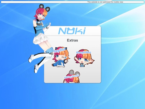Viewport: 145px width, 109px height.
Task: Click the NOKI logo header
Action: pos(72,31)
